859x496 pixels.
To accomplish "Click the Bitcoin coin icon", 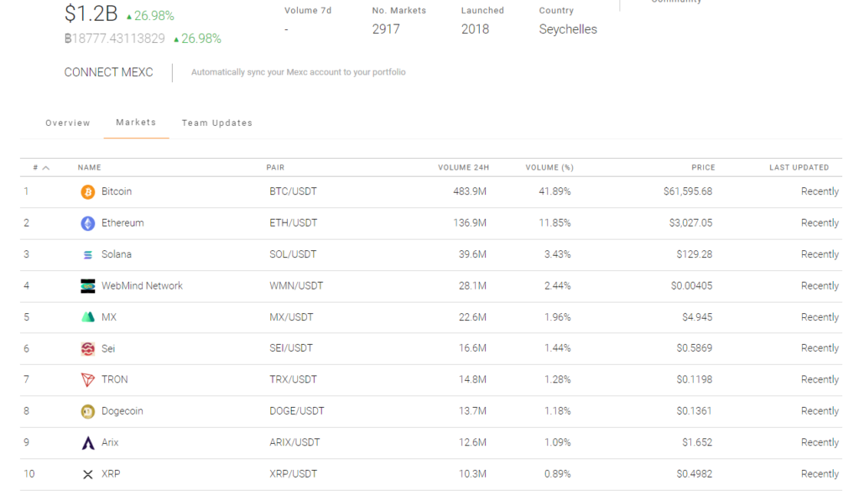I will pos(87,192).
